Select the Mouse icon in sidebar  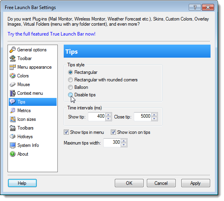click(x=13, y=85)
